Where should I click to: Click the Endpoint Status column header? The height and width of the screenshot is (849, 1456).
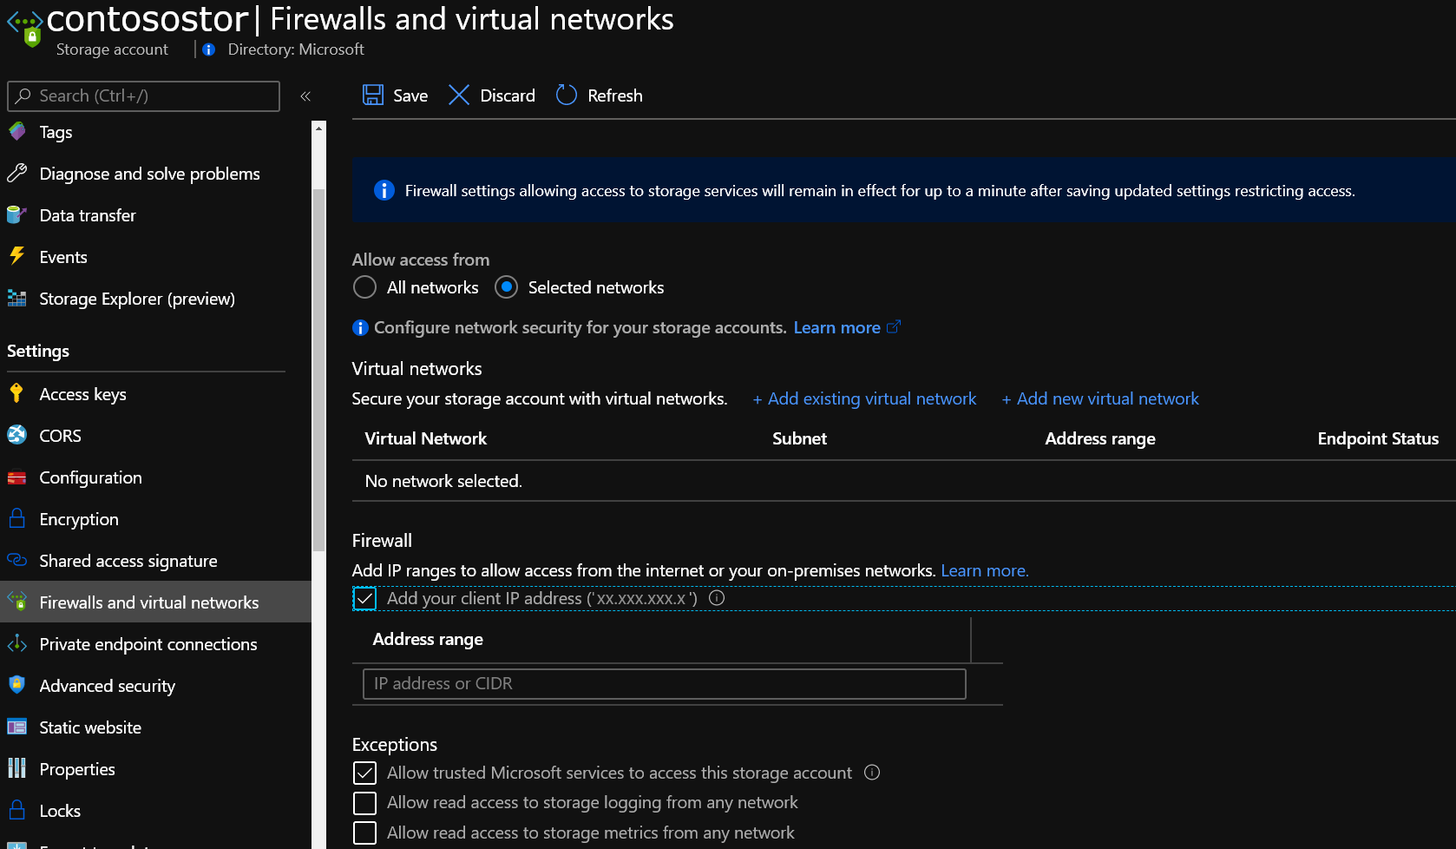click(1378, 438)
